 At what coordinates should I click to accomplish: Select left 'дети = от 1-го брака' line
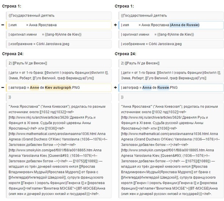point(59,76)
